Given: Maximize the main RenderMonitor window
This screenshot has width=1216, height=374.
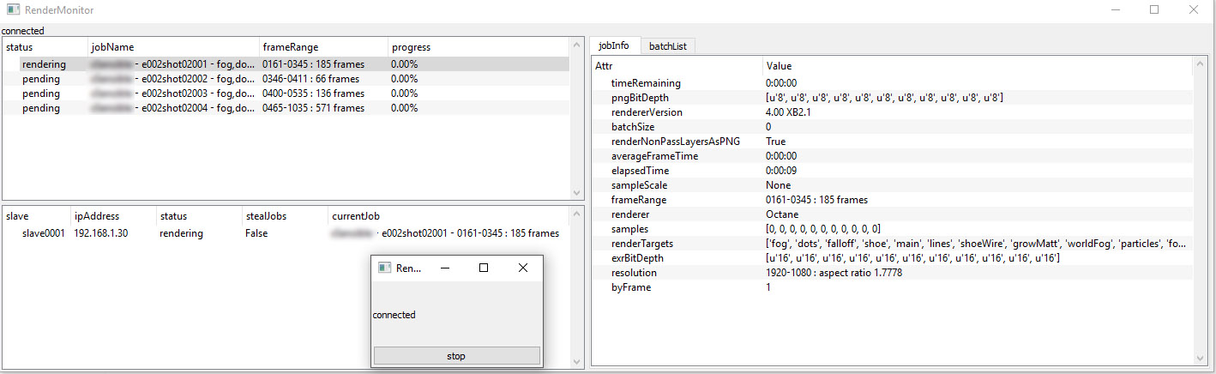Looking at the screenshot, I should [1153, 10].
